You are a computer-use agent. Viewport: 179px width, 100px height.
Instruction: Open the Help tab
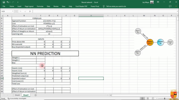pos(70,6)
